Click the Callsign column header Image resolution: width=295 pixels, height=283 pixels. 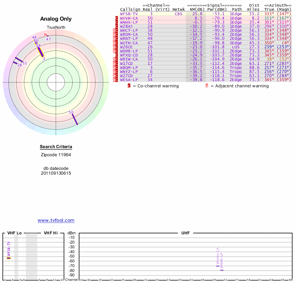tap(130, 10)
